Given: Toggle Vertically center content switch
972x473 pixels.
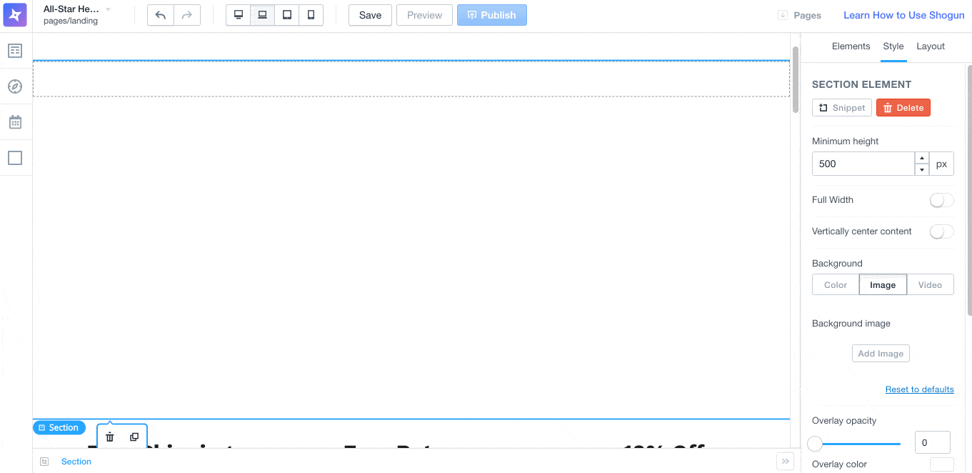Looking at the screenshot, I should pyautogui.click(x=941, y=231).
